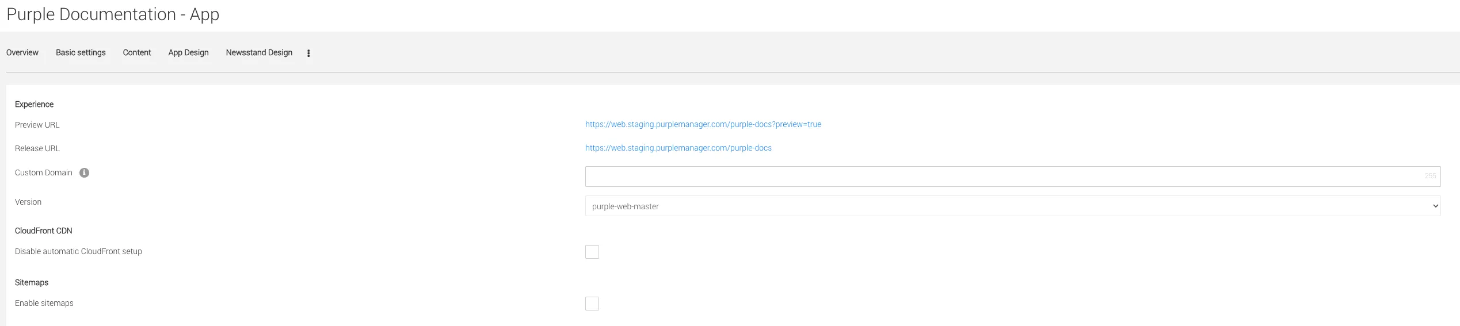Select the Experience section heading
The image size is (1460, 326).
[34, 104]
